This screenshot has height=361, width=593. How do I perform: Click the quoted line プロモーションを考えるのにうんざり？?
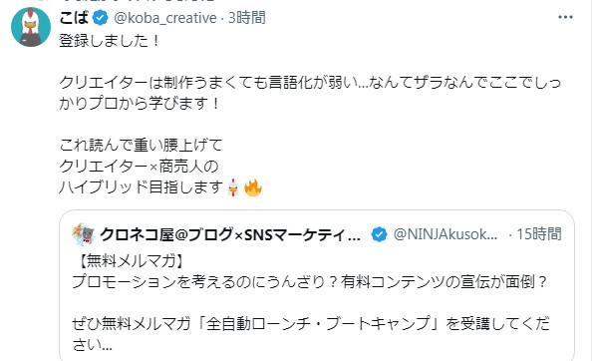204,281
